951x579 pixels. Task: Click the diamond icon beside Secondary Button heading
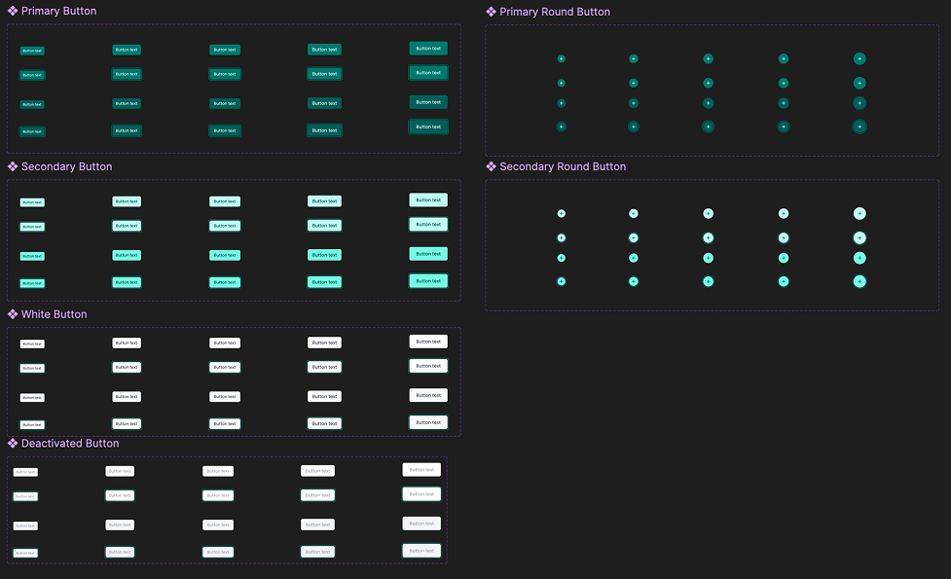(13, 166)
